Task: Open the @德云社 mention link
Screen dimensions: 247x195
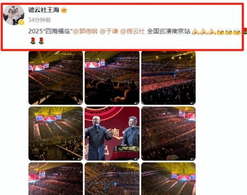Action: click(x=133, y=32)
